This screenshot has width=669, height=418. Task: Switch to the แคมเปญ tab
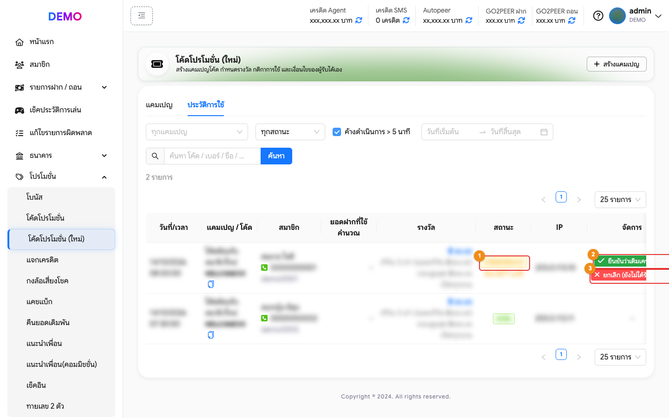pyautogui.click(x=159, y=105)
